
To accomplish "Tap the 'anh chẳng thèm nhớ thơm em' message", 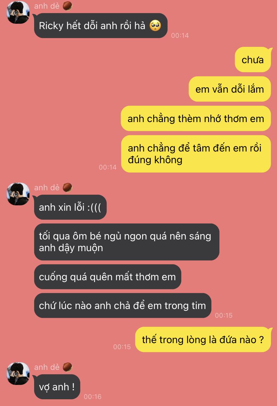I will (196, 119).
